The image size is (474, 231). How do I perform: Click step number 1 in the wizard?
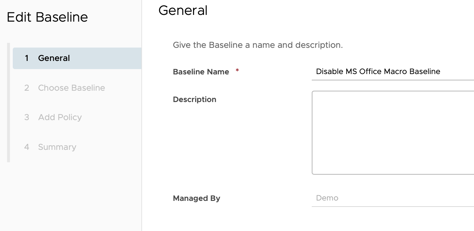(x=27, y=58)
